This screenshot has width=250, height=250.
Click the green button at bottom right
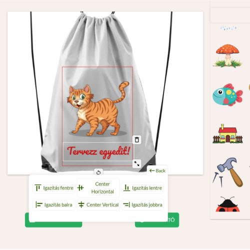[x=173, y=220]
